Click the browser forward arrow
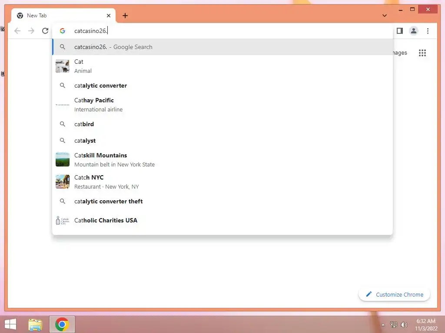This screenshot has height=333, width=445. click(x=31, y=31)
